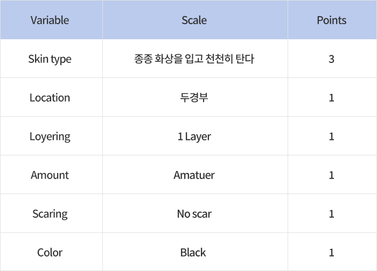Select the No scar scale cell

pyautogui.click(x=194, y=214)
